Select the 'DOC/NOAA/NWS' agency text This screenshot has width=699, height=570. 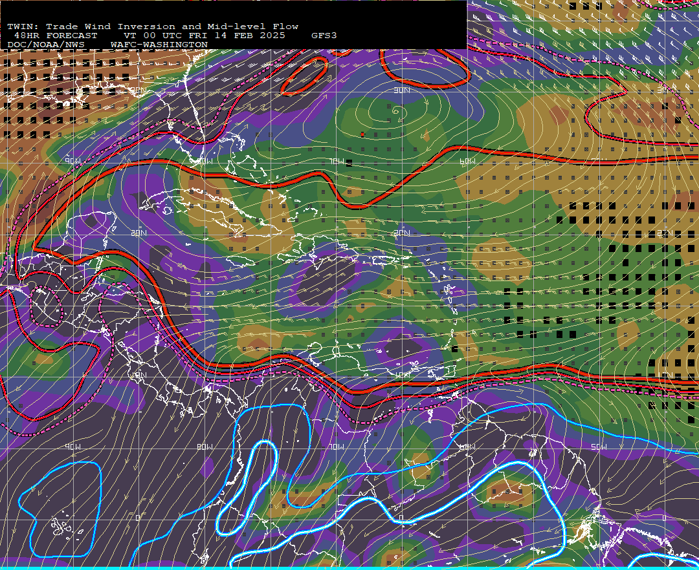45,45
